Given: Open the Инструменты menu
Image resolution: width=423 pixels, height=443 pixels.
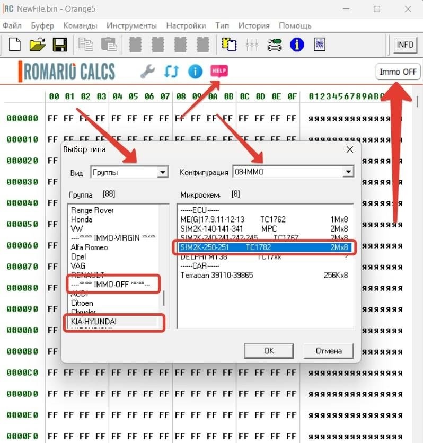Looking at the screenshot, I should [131, 26].
